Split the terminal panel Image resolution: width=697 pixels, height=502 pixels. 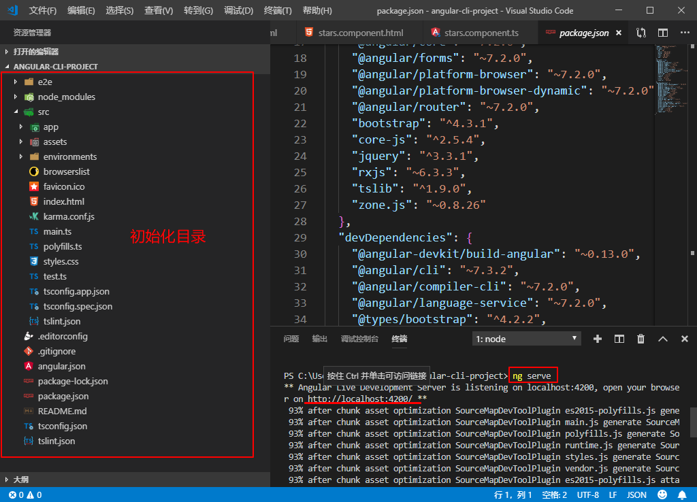point(619,339)
